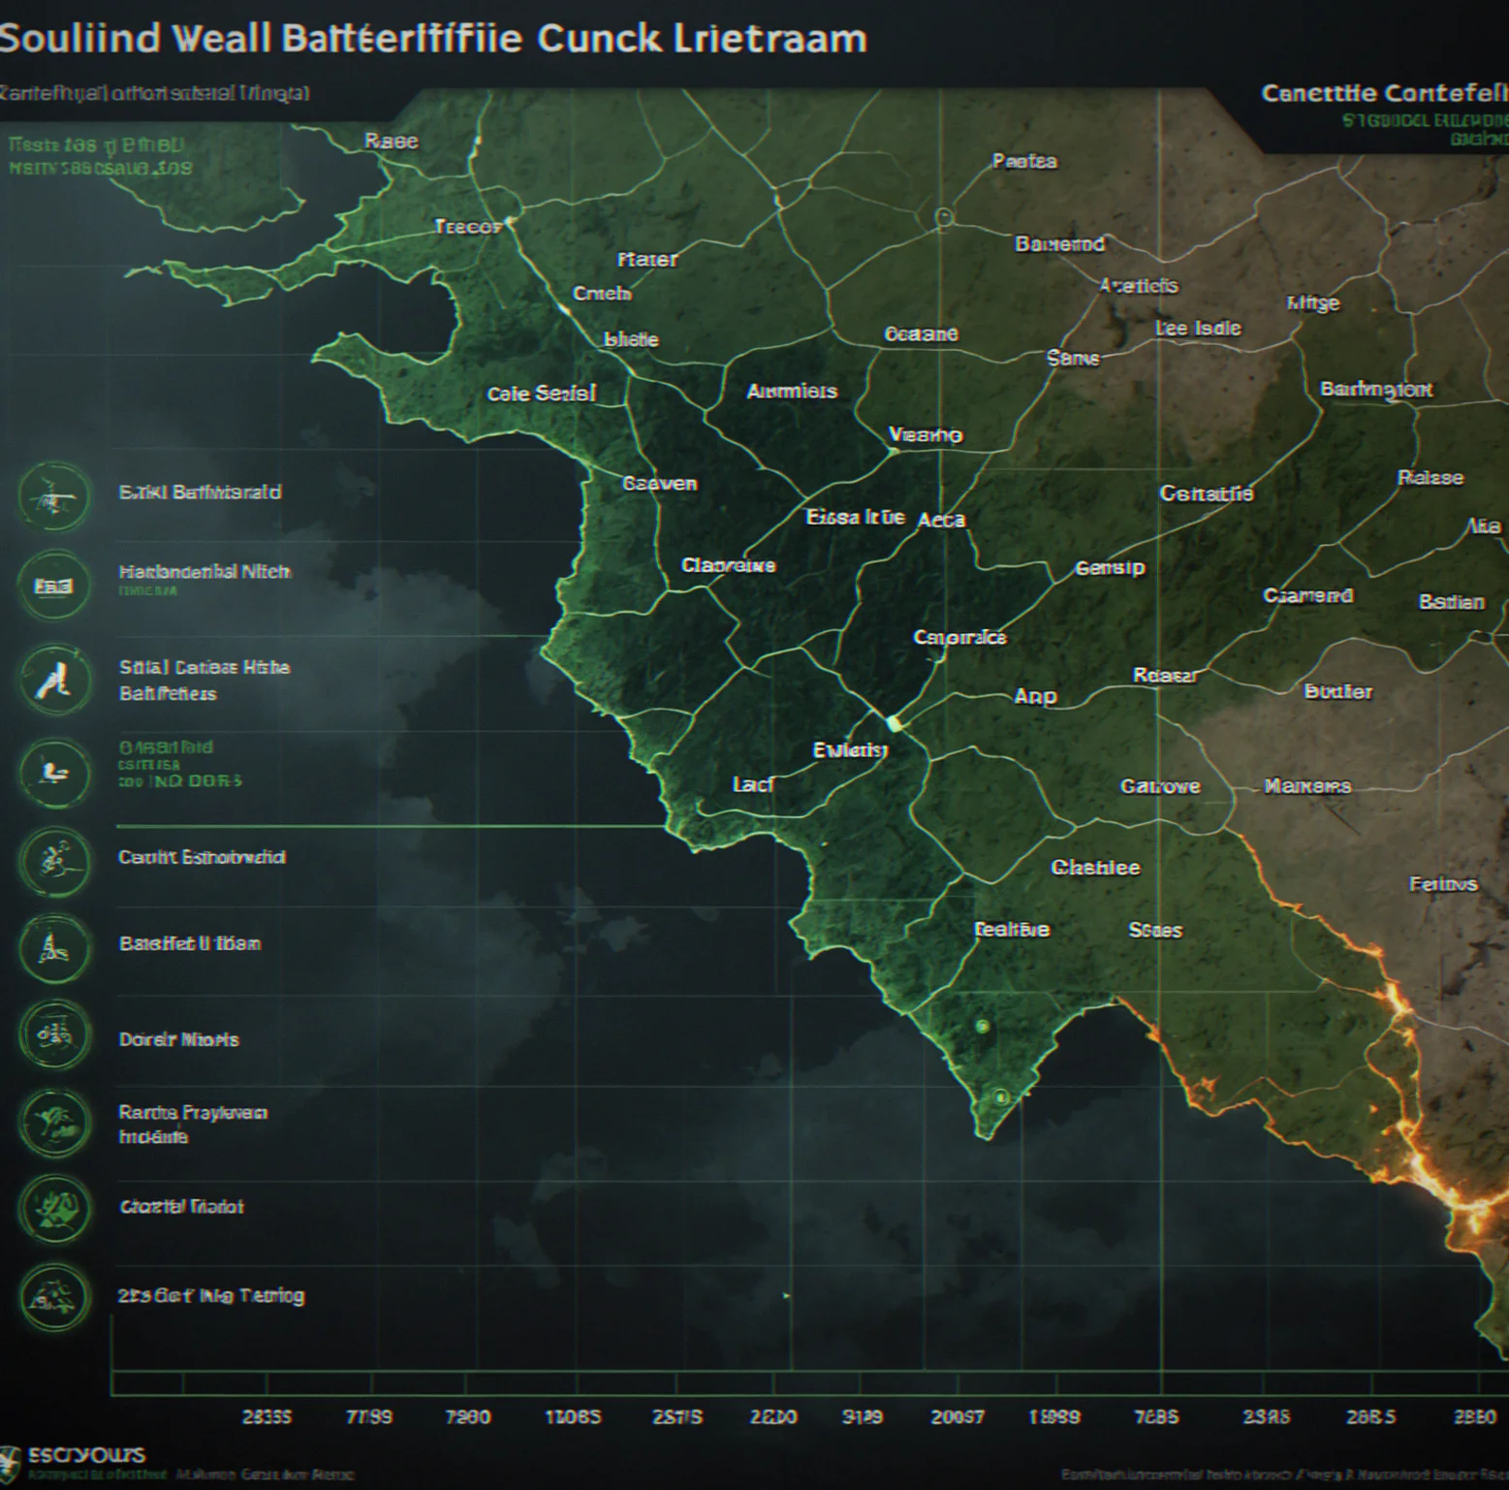Select the green-text sidebar entry icon
Image resolution: width=1509 pixels, height=1490 pixels.
point(54,773)
